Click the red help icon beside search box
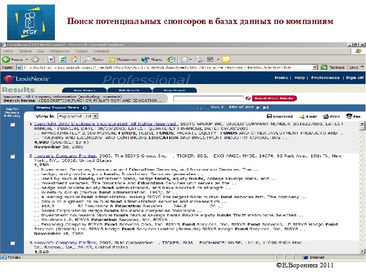Viewport: 366px width, 275px height. tap(248, 98)
